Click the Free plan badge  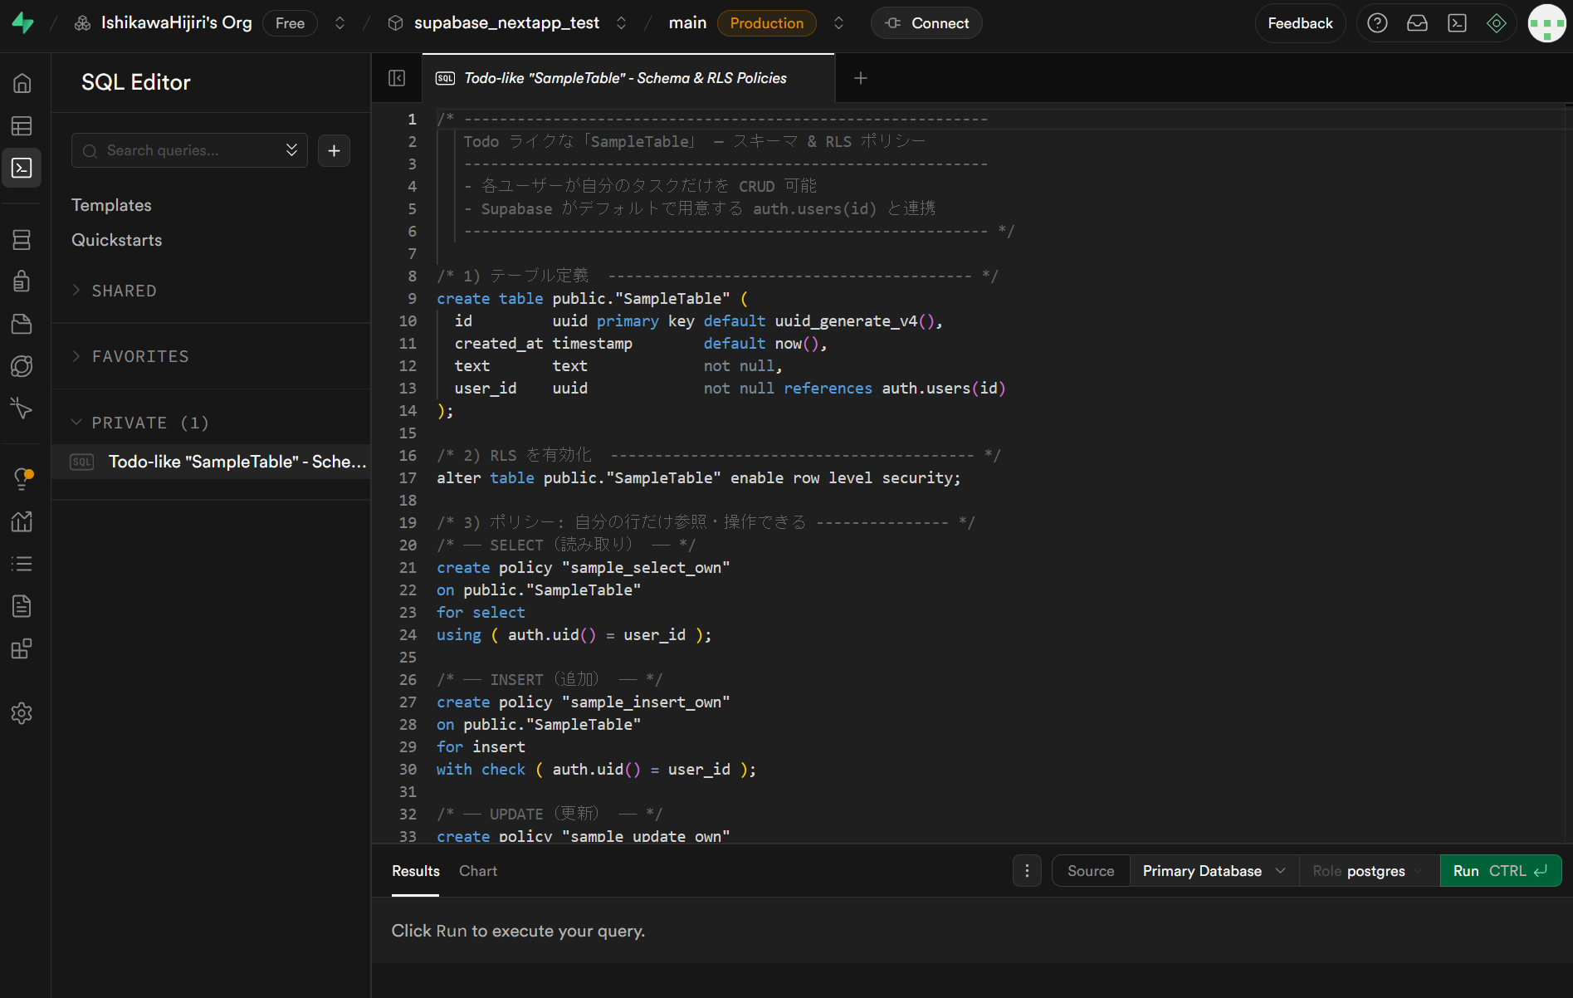(x=290, y=23)
